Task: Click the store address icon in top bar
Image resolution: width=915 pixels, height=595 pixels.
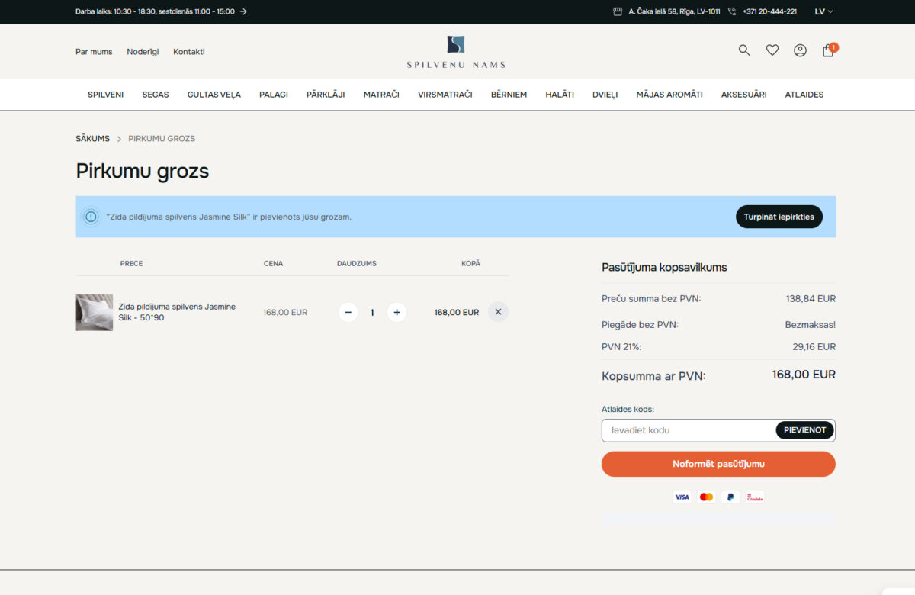Action: pos(618,11)
